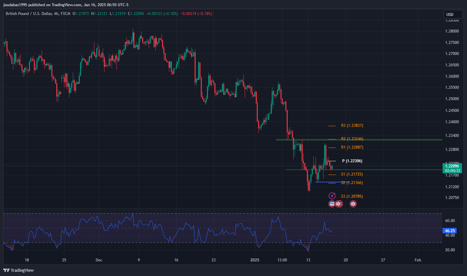Select the S1 (1.21725) support label
This screenshot has width=467, height=276.
(x=352, y=174)
